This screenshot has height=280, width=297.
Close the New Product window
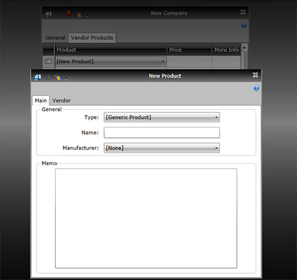(255, 75)
